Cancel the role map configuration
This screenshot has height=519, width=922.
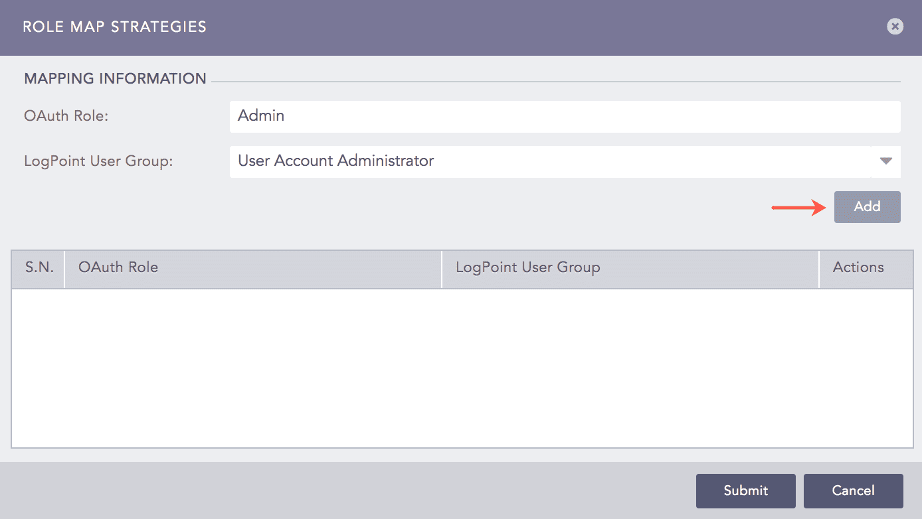[x=853, y=490]
